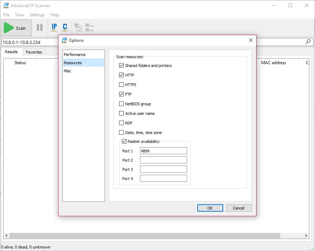
Task: Switch to the Favorites tab
Action: [34, 52]
